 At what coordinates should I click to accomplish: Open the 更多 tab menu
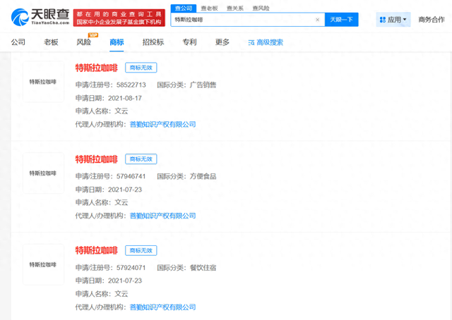pos(222,42)
